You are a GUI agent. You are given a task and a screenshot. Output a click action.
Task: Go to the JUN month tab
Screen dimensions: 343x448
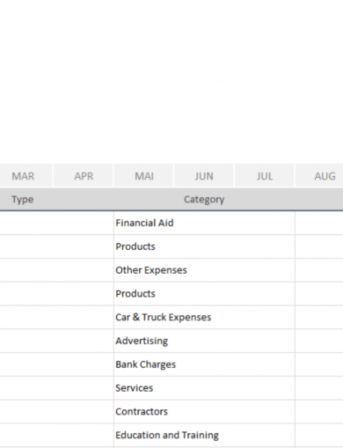click(x=204, y=176)
